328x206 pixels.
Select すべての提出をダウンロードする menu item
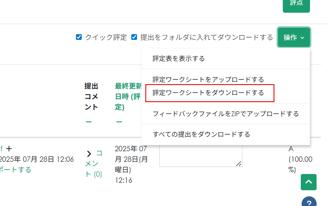[x=201, y=134]
